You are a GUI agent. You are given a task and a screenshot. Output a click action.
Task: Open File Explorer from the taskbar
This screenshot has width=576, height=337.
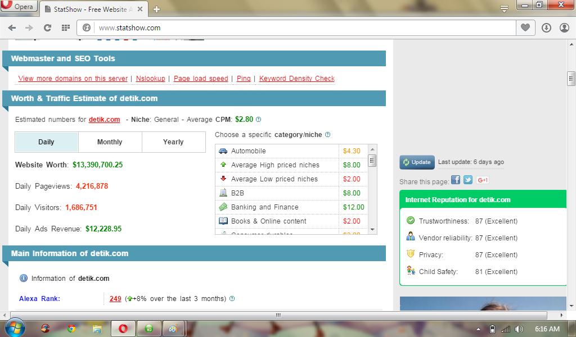[x=97, y=328]
